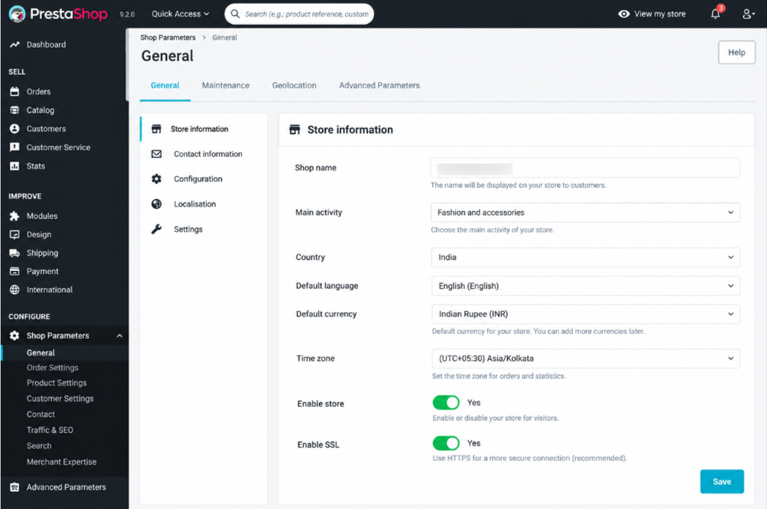Open the notifications bell icon

(715, 13)
